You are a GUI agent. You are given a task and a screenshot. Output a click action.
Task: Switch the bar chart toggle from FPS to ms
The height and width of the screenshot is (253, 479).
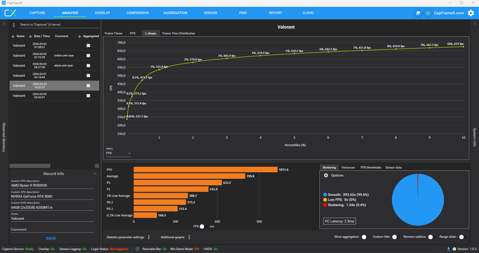(x=204, y=226)
